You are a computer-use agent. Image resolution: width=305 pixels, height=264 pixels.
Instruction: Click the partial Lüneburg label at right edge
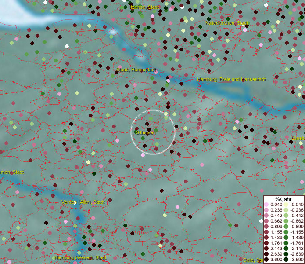(298, 138)
